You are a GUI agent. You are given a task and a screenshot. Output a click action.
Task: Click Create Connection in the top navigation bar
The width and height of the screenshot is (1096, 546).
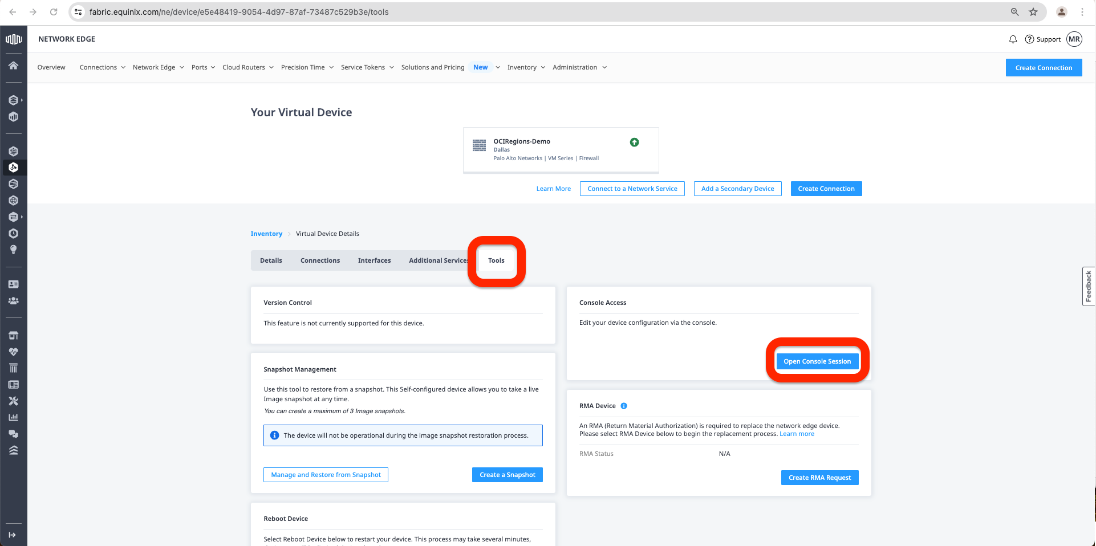tap(1044, 68)
